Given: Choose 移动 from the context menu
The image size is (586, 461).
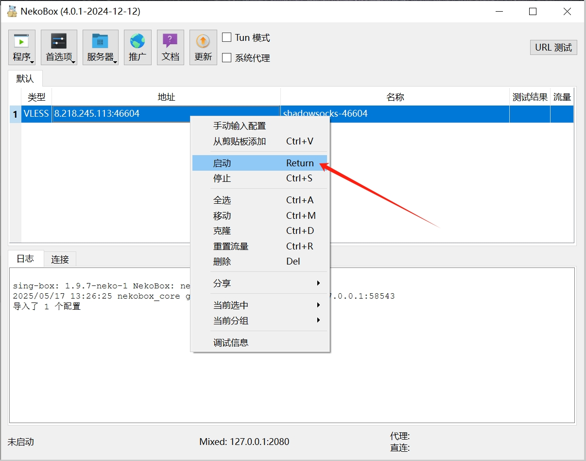Looking at the screenshot, I should point(260,216).
